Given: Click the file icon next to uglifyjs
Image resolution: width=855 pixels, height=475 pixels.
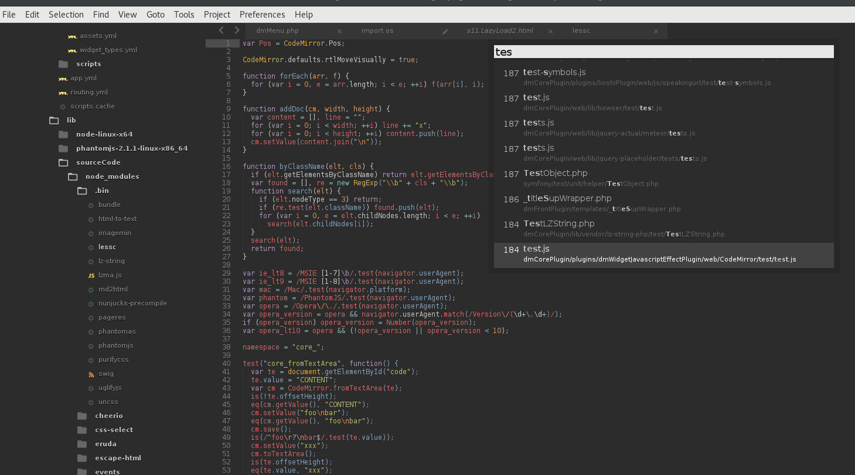Looking at the screenshot, I should click(91, 388).
